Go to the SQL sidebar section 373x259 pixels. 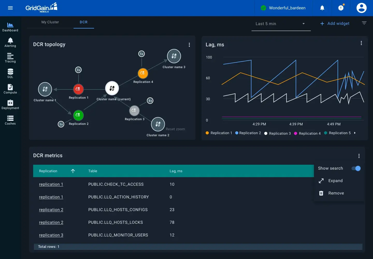click(x=10, y=74)
